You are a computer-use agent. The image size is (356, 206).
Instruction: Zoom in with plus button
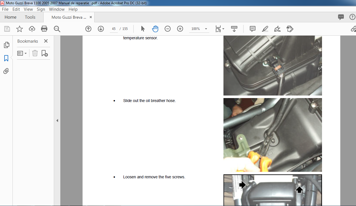point(180,29)
